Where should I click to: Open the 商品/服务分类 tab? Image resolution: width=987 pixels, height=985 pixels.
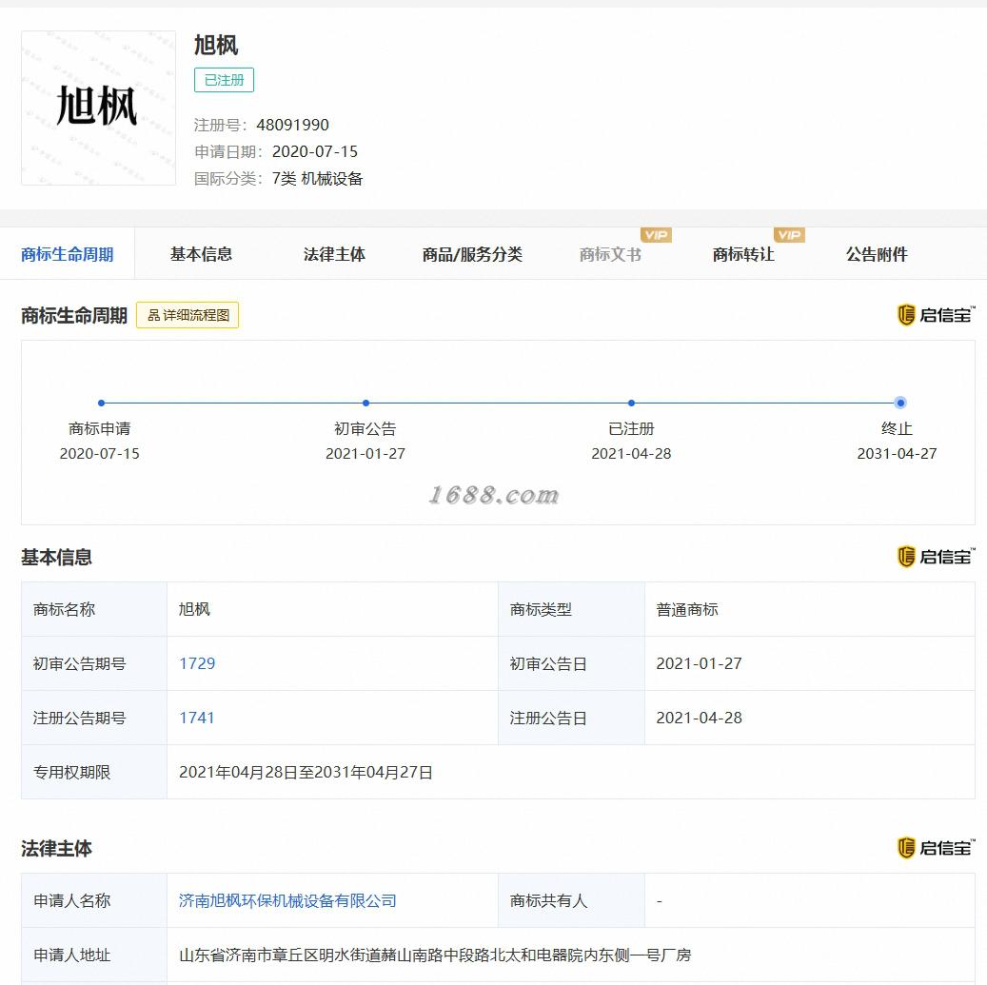point(472,254)
